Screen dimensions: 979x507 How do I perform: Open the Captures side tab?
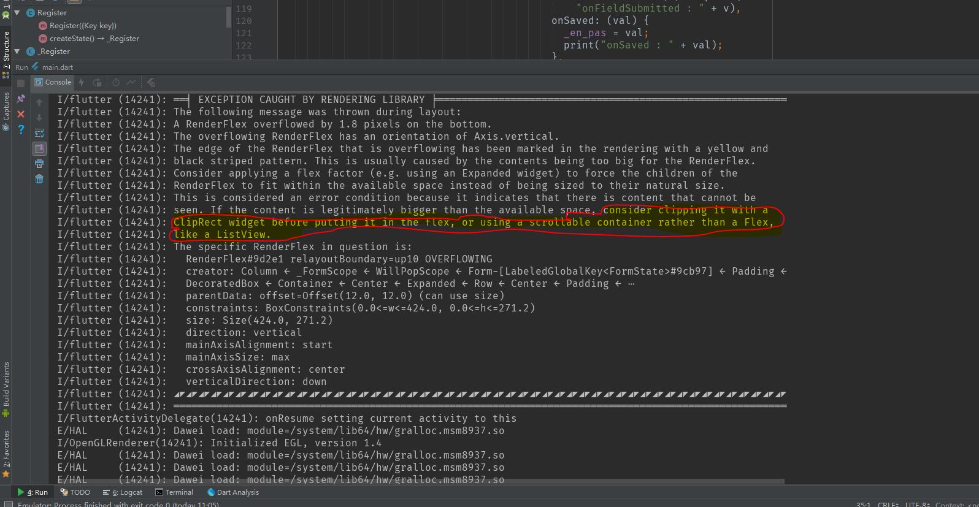(6, 111)
